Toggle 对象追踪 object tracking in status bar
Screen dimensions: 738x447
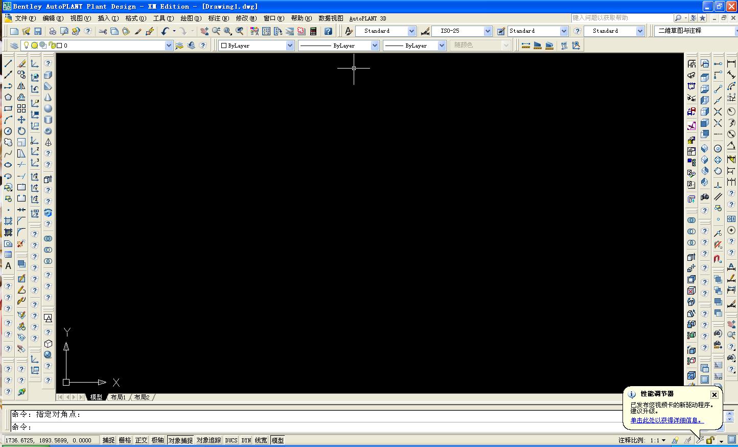[x=209, y=440]
